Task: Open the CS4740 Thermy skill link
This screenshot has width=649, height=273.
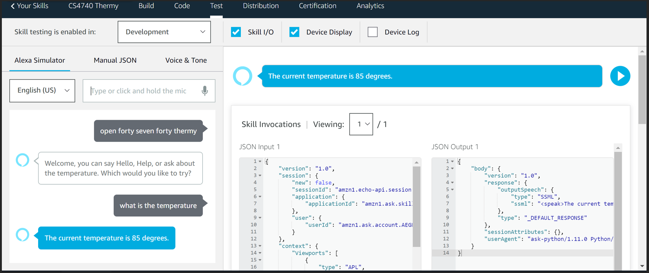Action: coord(93,6)
